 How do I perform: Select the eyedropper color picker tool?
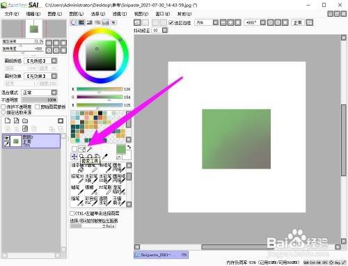click(105, 157)
